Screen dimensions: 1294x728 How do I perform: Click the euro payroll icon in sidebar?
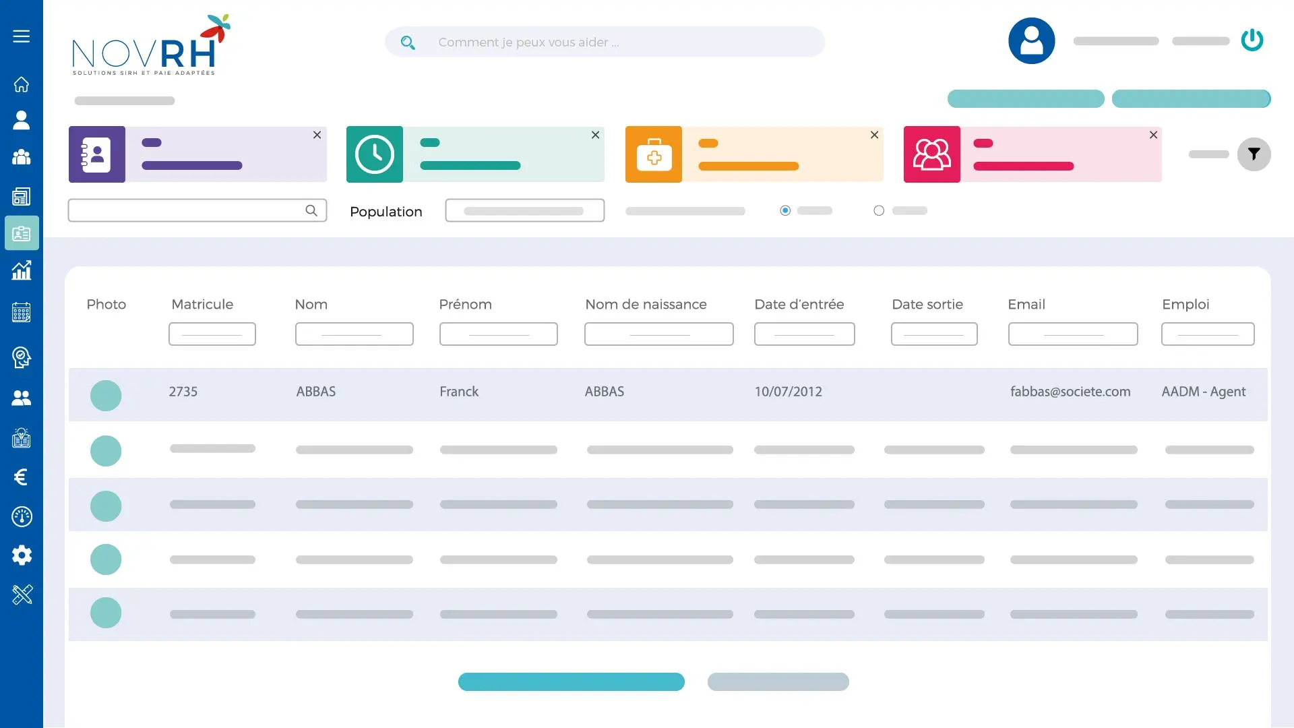pos(21,477)
